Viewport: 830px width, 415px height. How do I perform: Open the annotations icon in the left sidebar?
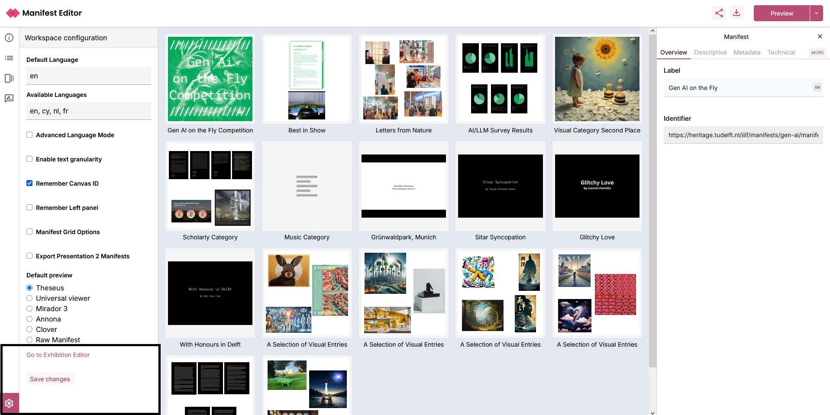[9, 98]
